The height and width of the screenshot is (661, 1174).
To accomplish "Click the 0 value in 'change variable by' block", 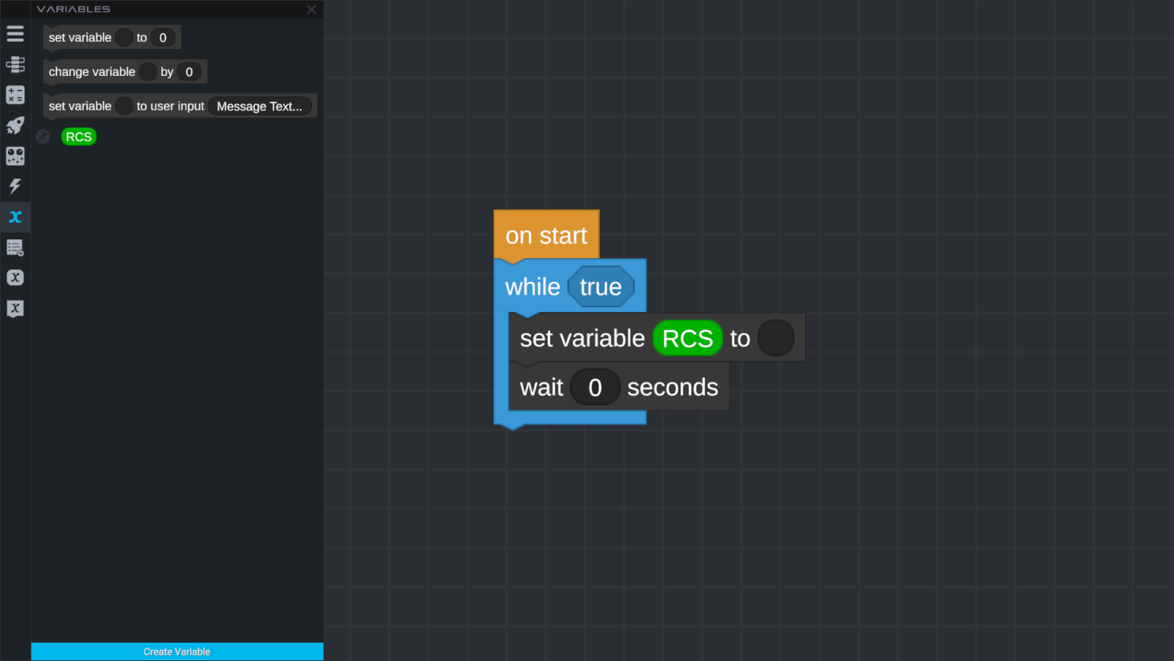I will point(189,72).
